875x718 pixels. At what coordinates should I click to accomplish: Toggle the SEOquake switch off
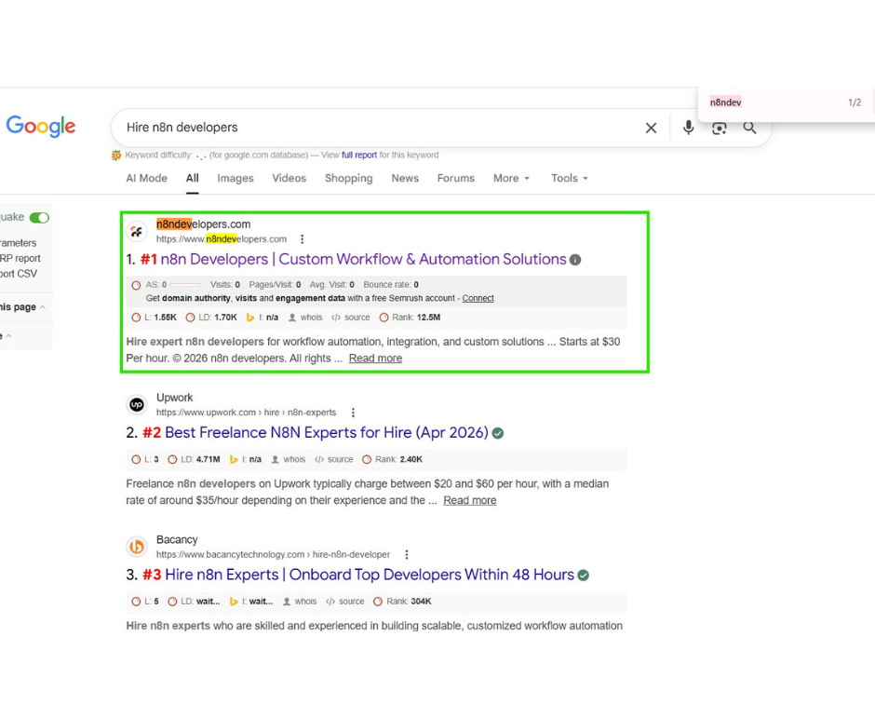pos(39,218)
